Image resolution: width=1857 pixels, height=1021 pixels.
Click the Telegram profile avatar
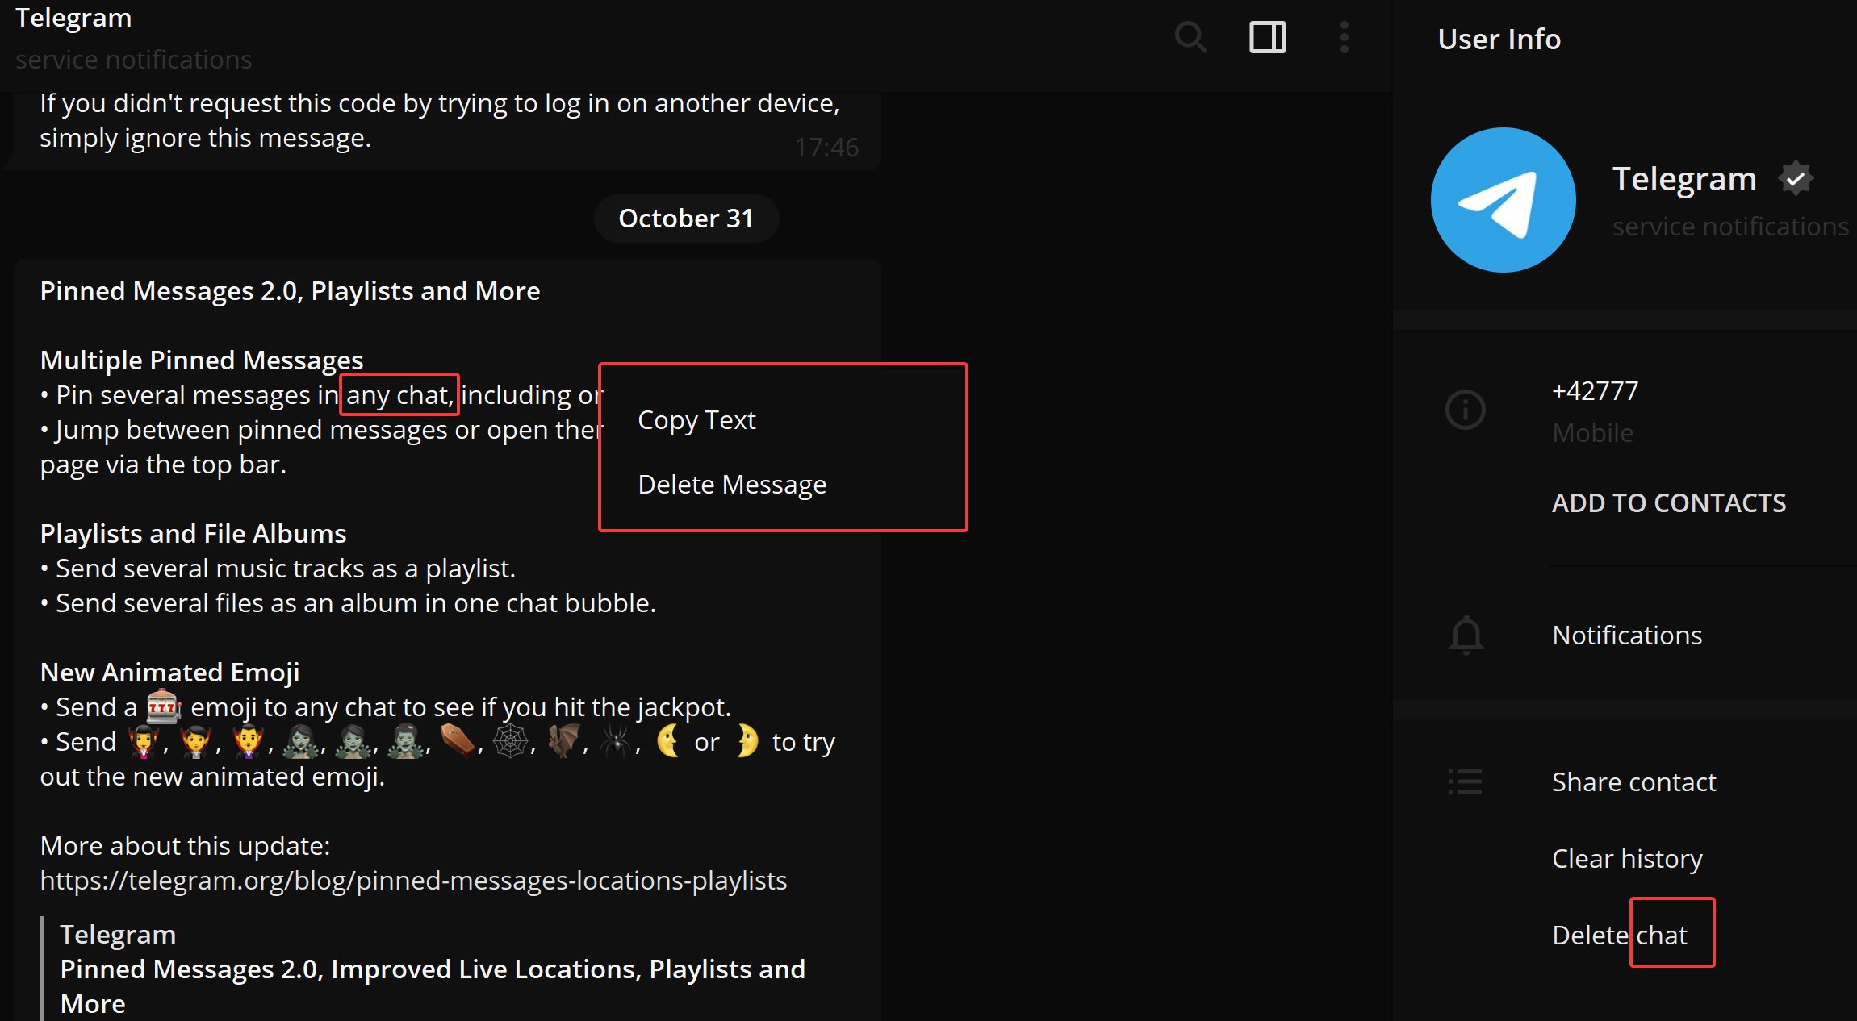point(1503,200)
